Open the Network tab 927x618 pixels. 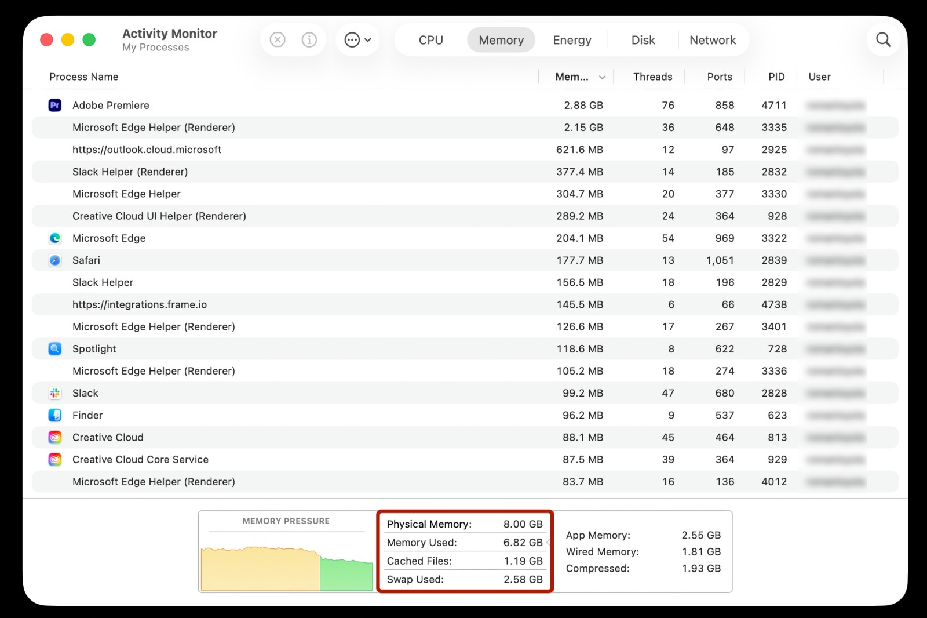point(712,41)
